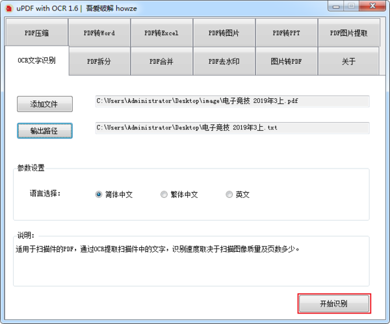Open the PDF转图片 tab
Viewport: 390px width, 324px height.
224,33
